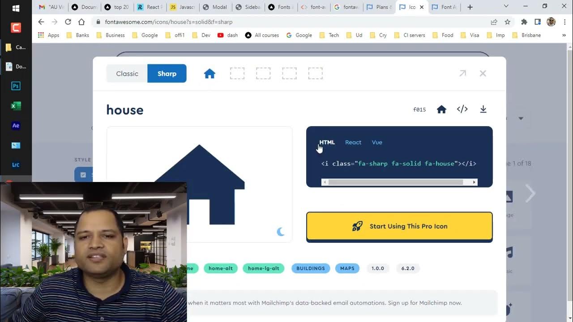This screenshot has height=322, width=573.
Task: Switch to the React tab
Action: (150, 7)
